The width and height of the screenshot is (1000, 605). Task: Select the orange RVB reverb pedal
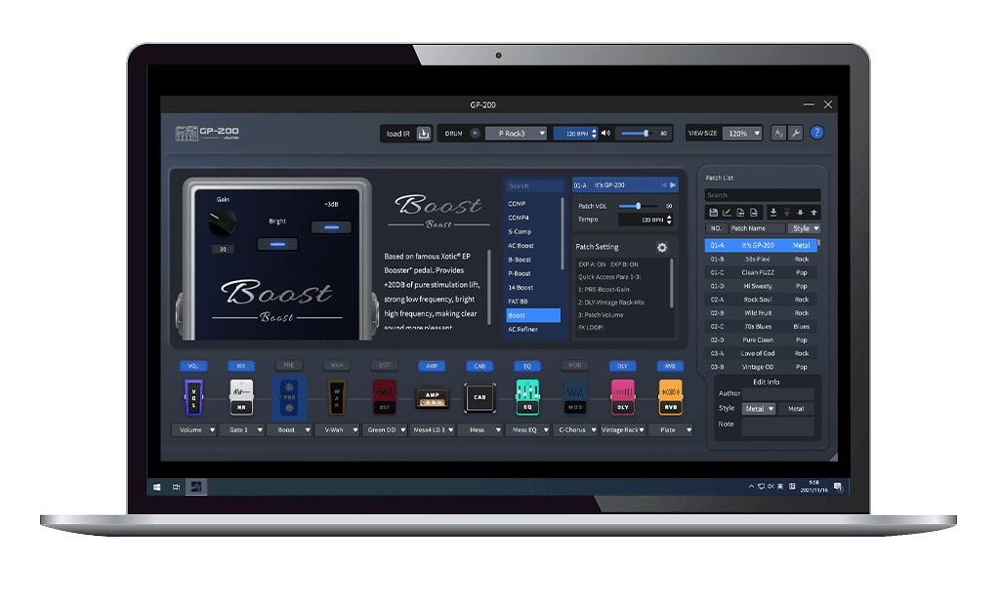coord(670,397)
